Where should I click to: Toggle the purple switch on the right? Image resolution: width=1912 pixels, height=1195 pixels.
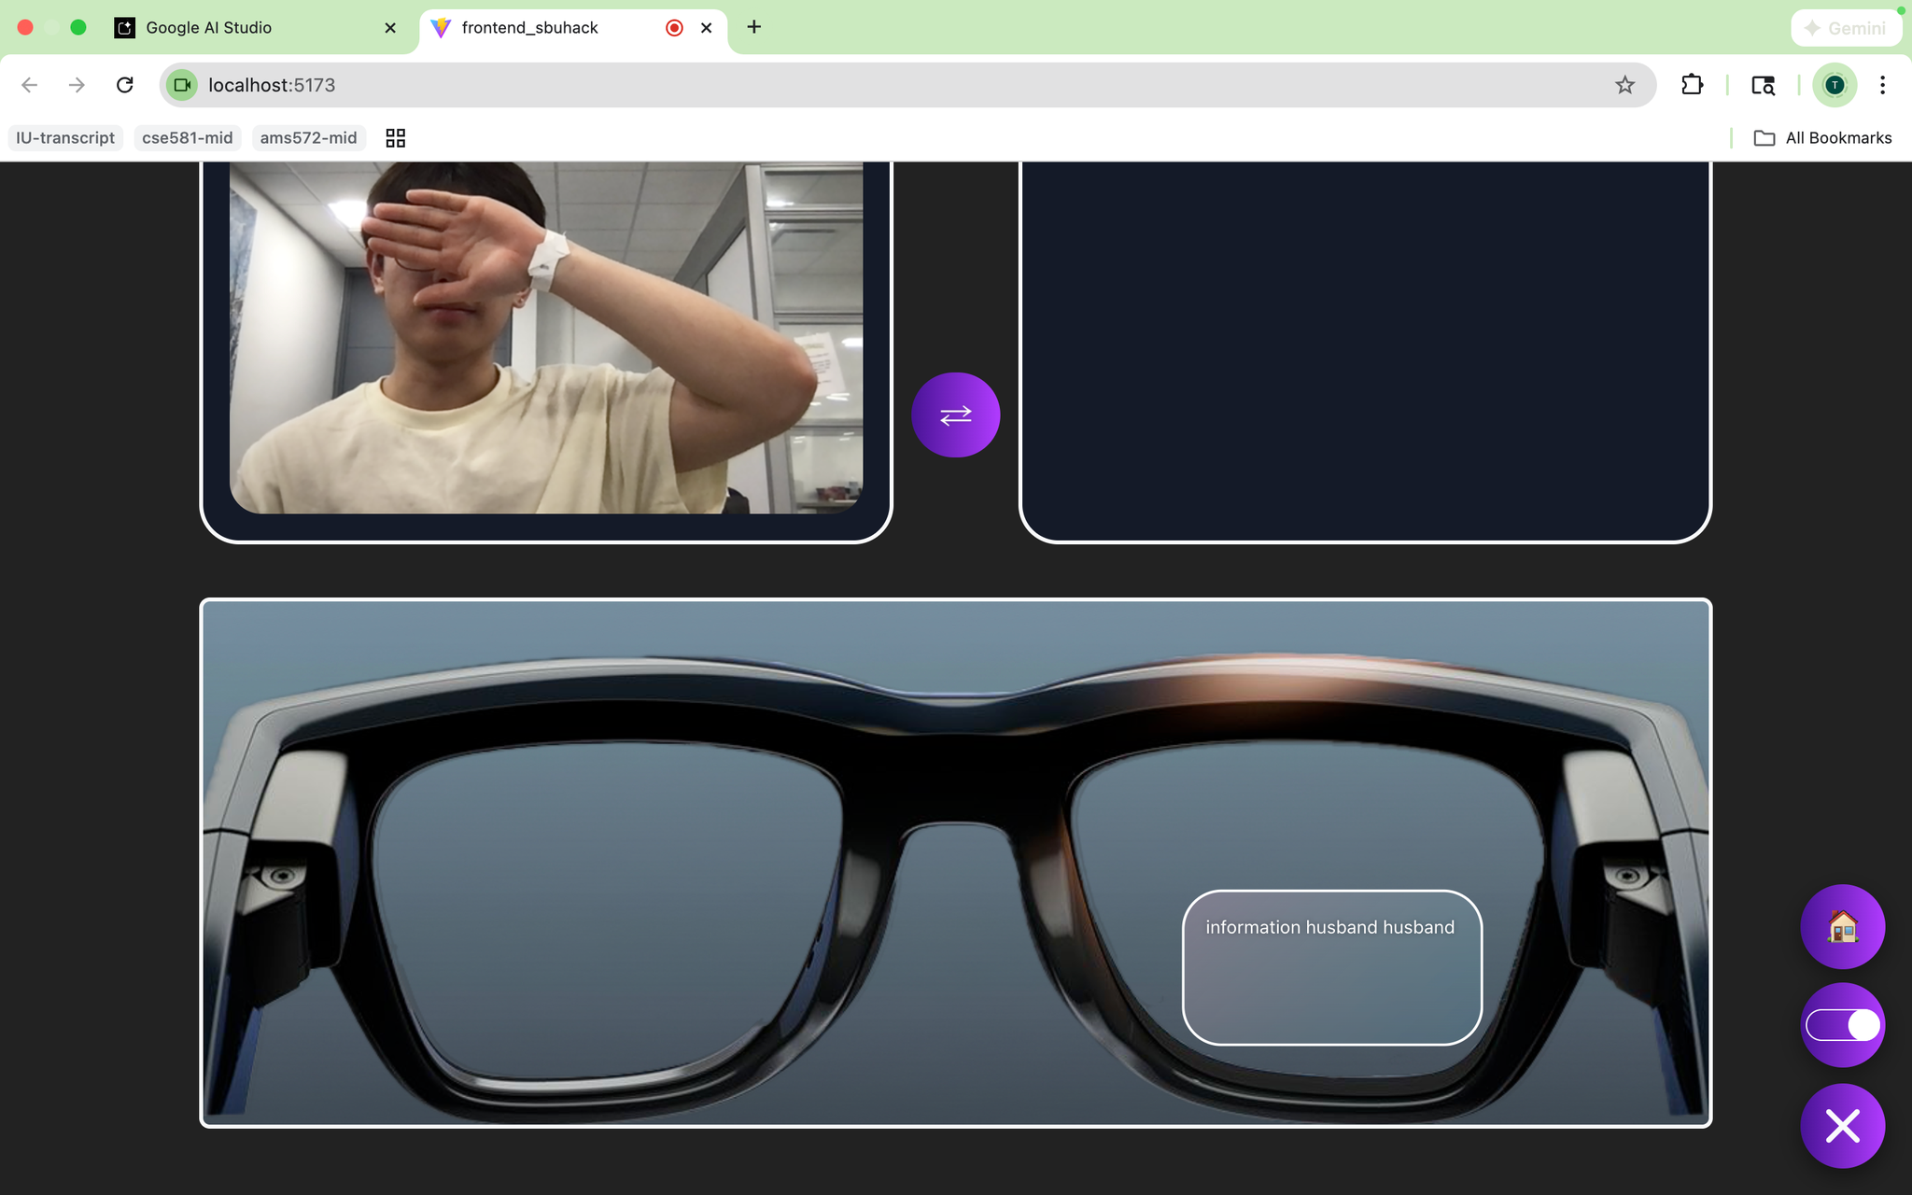click(1842, 1025)
